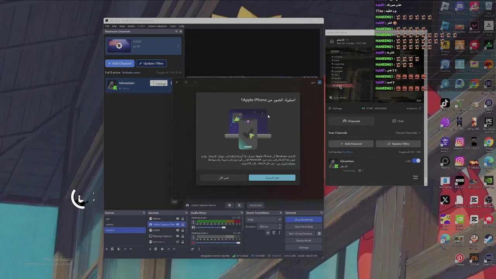Add a new source with plus icon in Sources
Screen dimensions: 496x279
(150, 249)
